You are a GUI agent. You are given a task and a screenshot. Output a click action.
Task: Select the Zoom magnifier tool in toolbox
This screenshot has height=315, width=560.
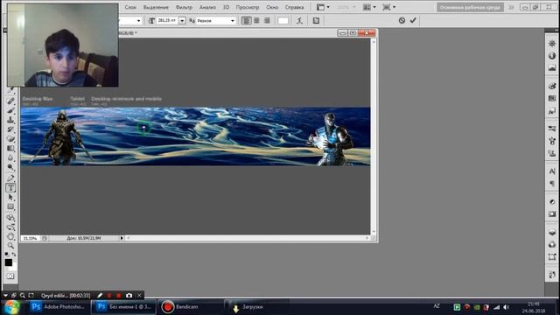pos(10,246)
